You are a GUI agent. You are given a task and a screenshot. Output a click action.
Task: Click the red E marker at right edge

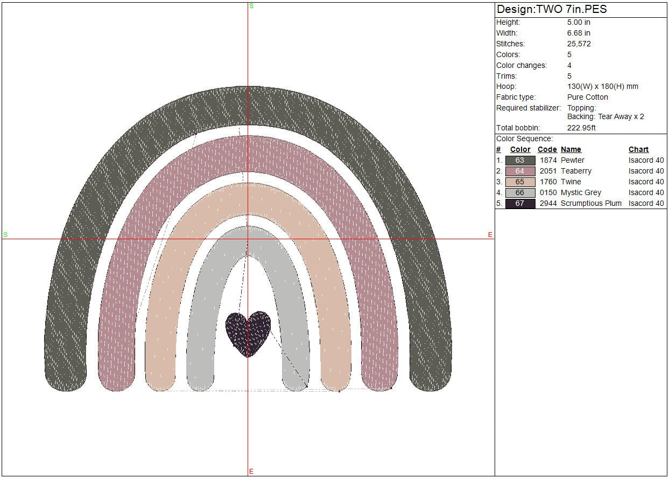tap(490, 235)
